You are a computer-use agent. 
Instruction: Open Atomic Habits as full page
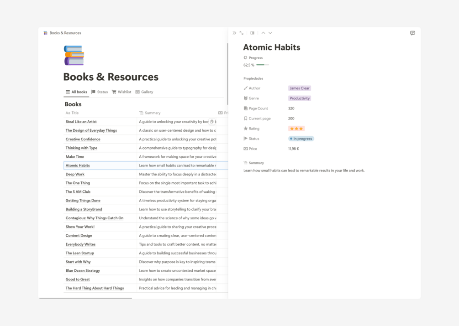coord(242,33)
